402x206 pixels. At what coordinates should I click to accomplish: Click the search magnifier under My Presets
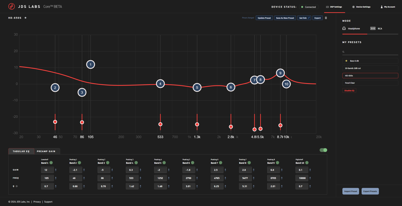[x=343, y=51]
